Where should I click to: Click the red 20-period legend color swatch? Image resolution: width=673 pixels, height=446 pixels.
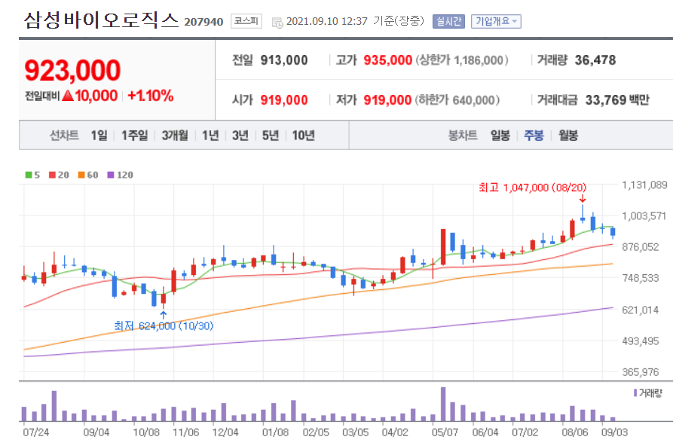click(53, 174)
